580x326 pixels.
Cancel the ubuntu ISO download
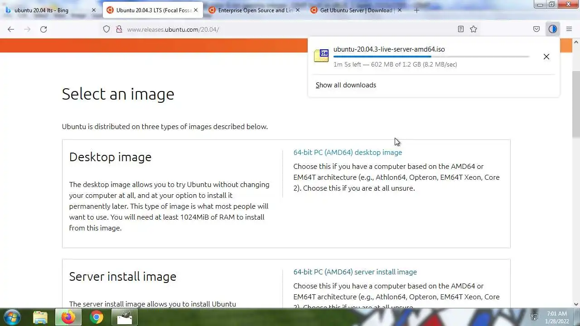pyautogui.click(x=546, y=57)
